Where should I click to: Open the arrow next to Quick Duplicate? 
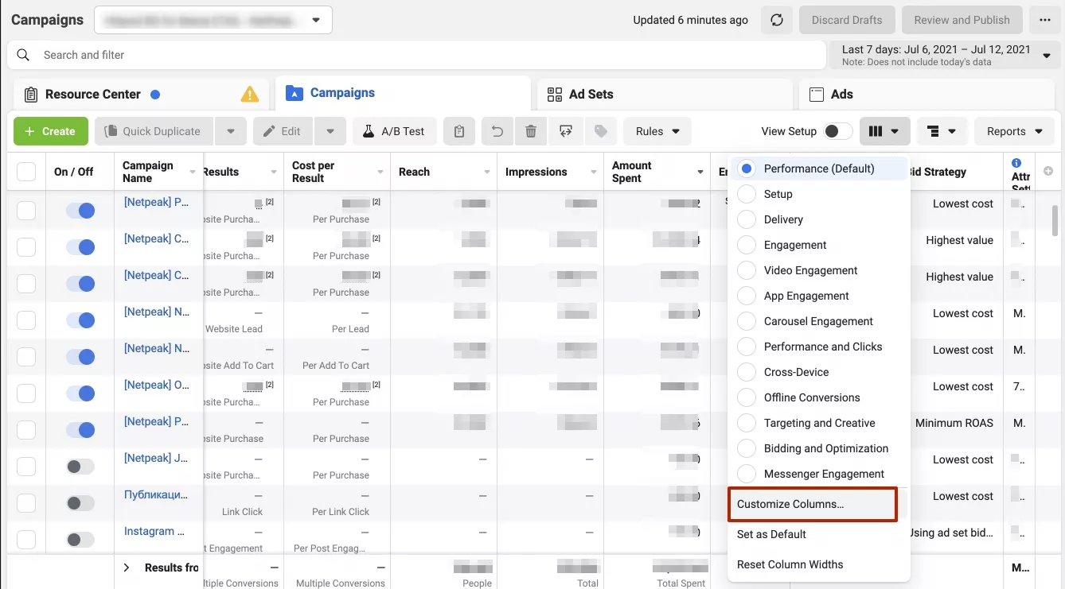point(231,131)
